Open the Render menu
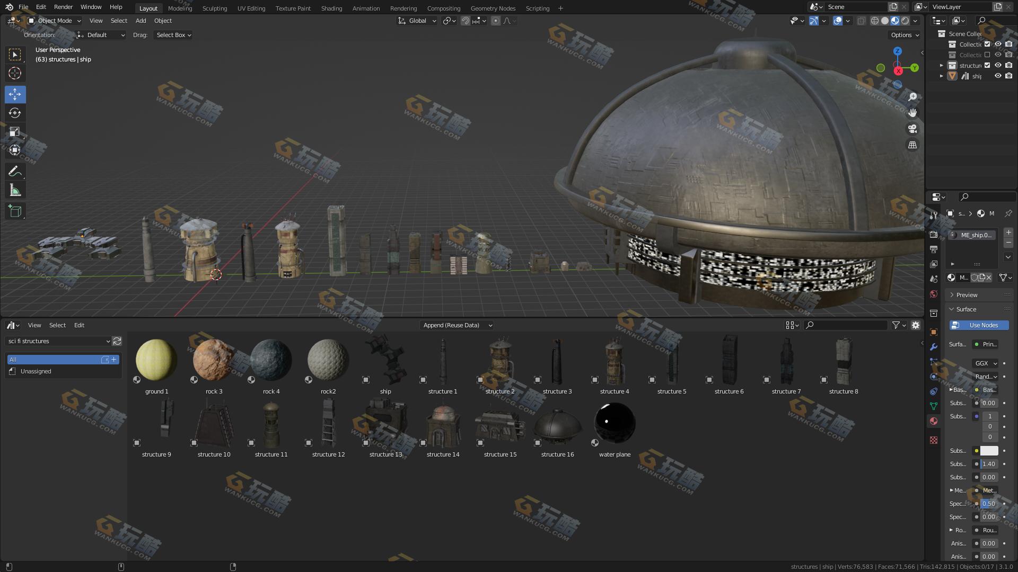 click(63, 7)
